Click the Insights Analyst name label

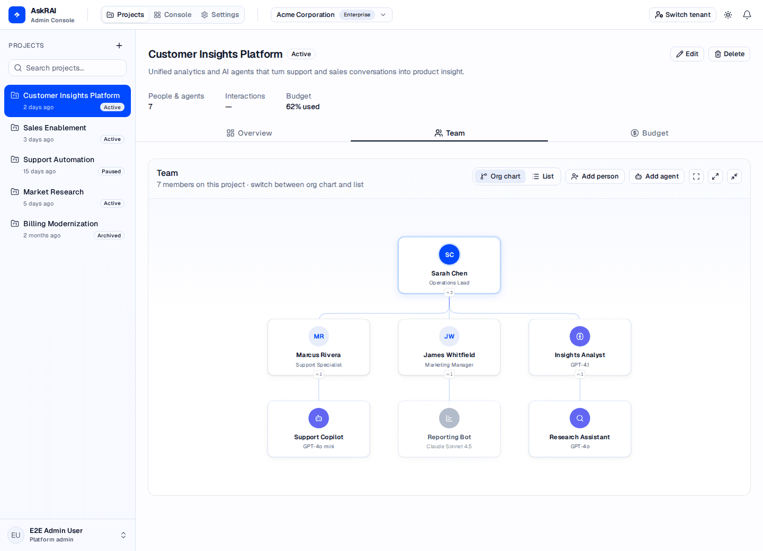[580, 355]
